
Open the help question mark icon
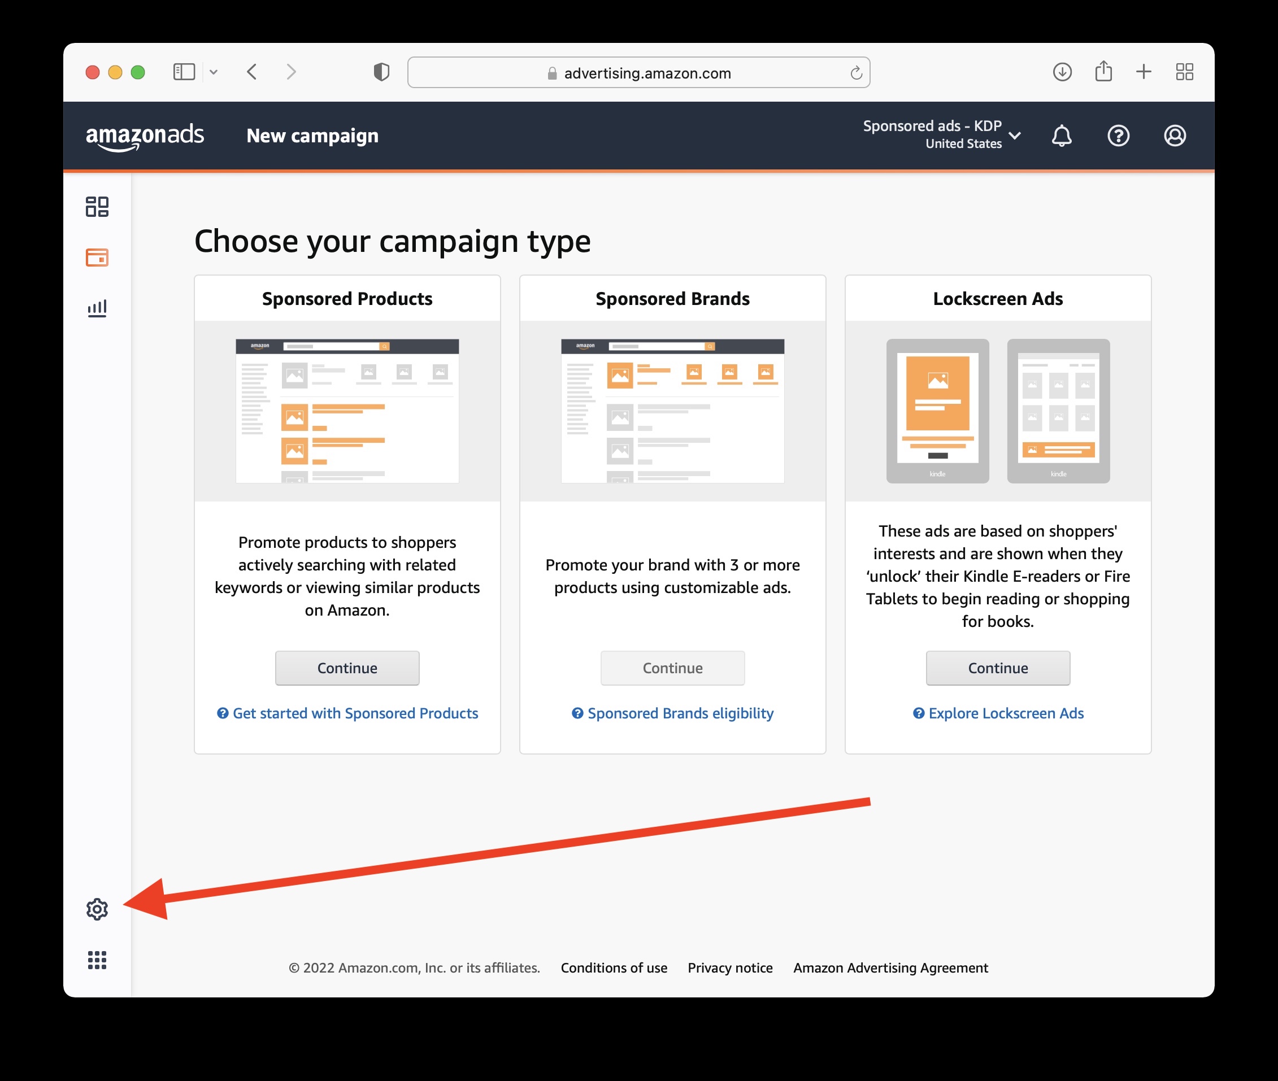(1118, 136)
